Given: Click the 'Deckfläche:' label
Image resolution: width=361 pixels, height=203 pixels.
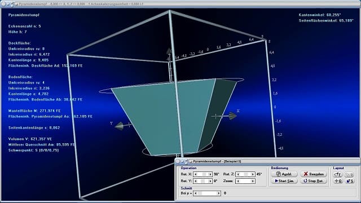Looking at the screenshot, I should [19, 43].
